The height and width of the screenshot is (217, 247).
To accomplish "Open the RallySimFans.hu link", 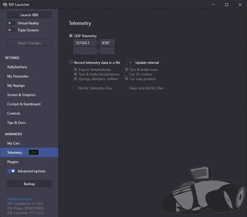I will click(19, 199).
